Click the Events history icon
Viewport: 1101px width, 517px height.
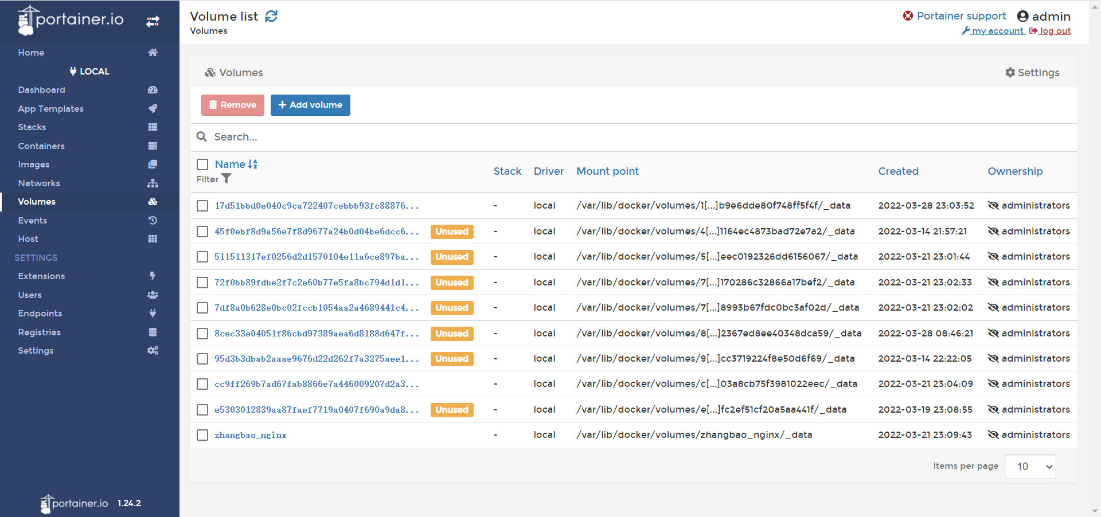tap(153, 221)
